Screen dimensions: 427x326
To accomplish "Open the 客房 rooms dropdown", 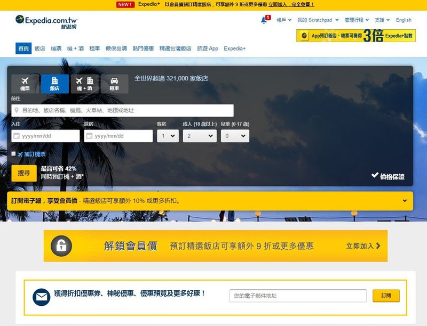I will [x=168, y=136].
